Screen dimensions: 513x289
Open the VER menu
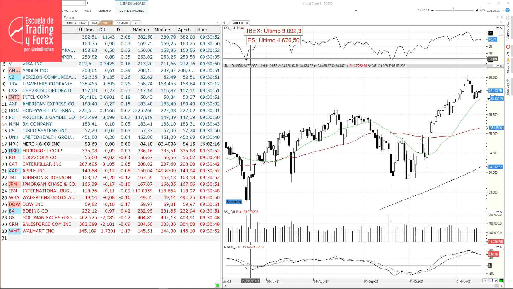88,11
